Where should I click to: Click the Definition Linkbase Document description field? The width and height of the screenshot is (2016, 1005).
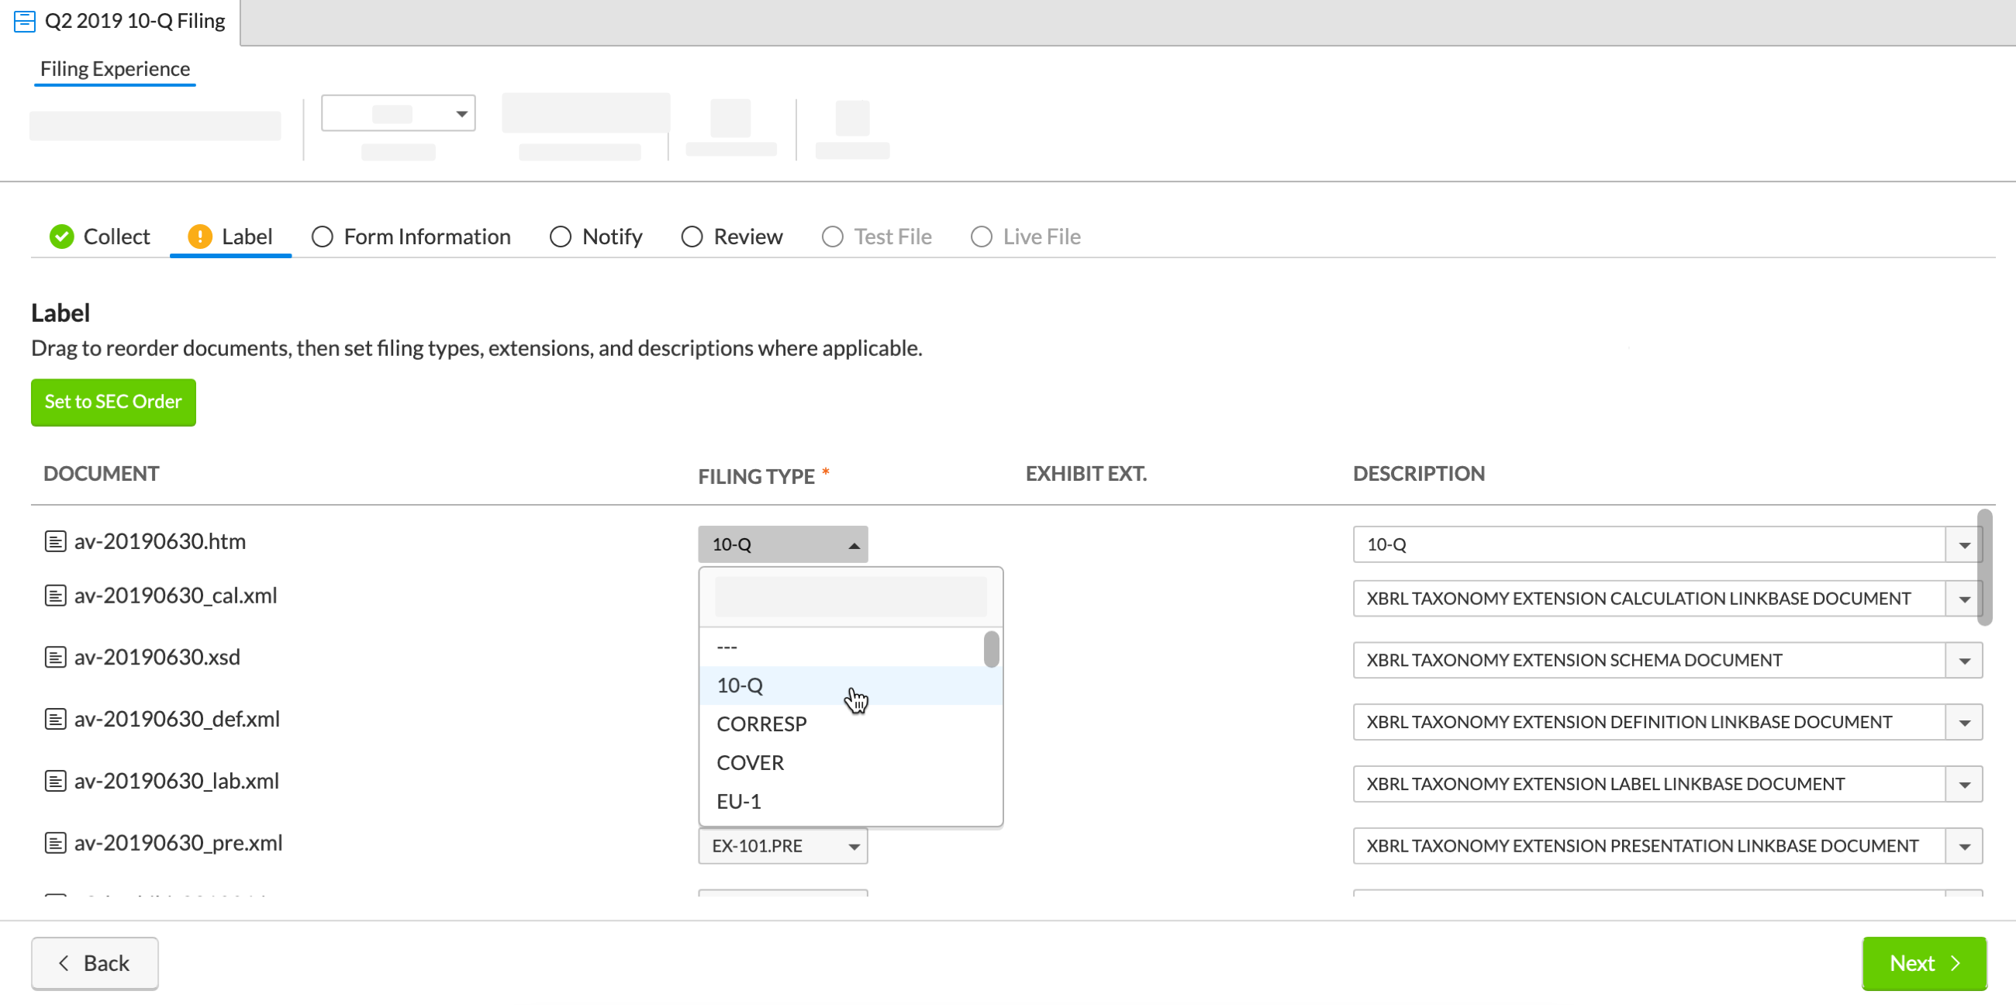pos(1649,722)
